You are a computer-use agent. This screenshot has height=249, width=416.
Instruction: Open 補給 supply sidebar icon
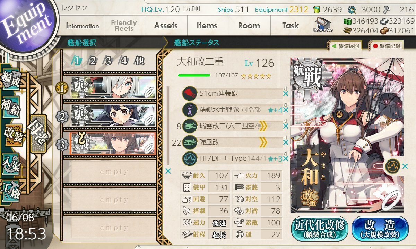[11, 108]
